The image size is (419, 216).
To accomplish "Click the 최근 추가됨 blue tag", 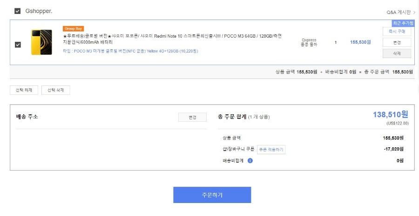I will point(403,23).
